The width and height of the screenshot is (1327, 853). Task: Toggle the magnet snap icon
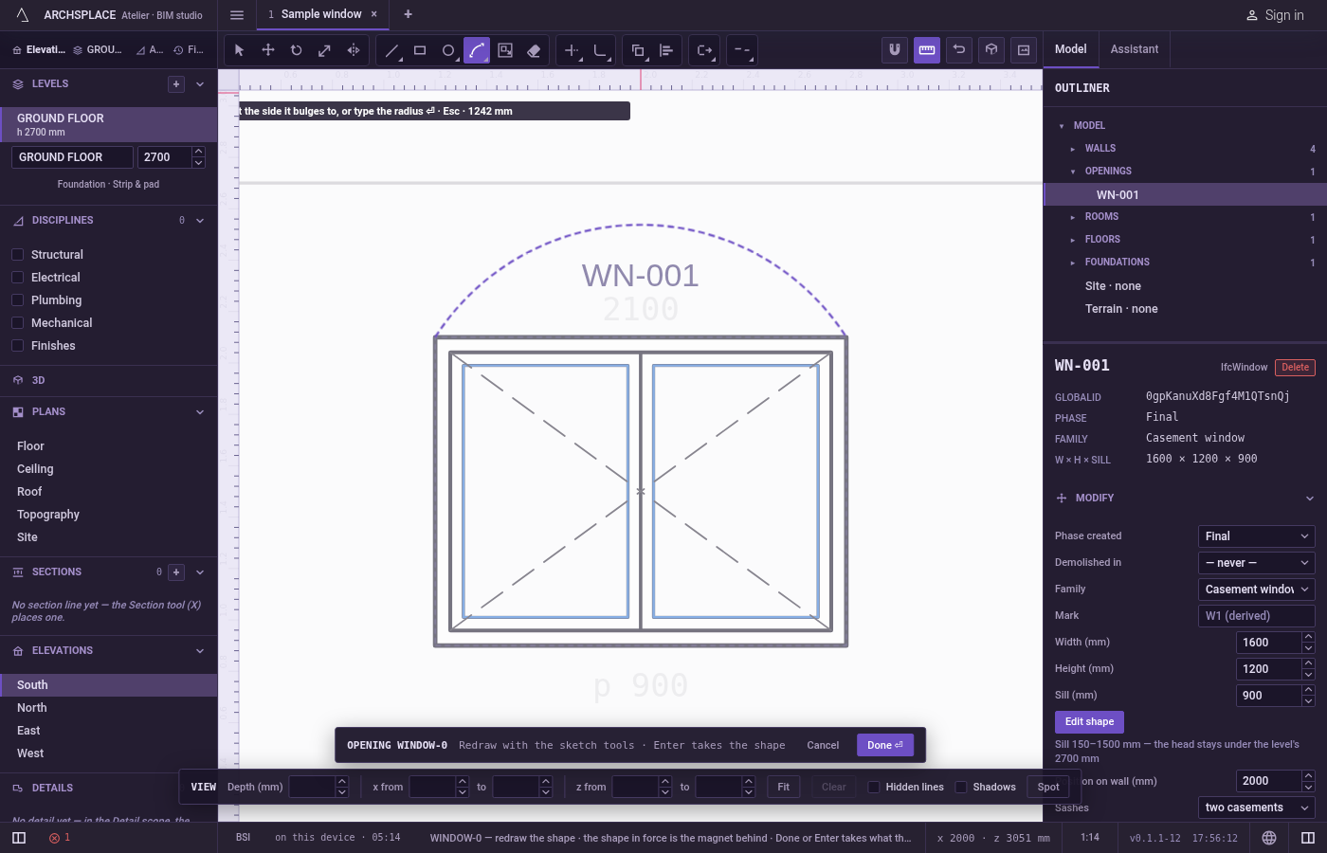click(895, 50)
